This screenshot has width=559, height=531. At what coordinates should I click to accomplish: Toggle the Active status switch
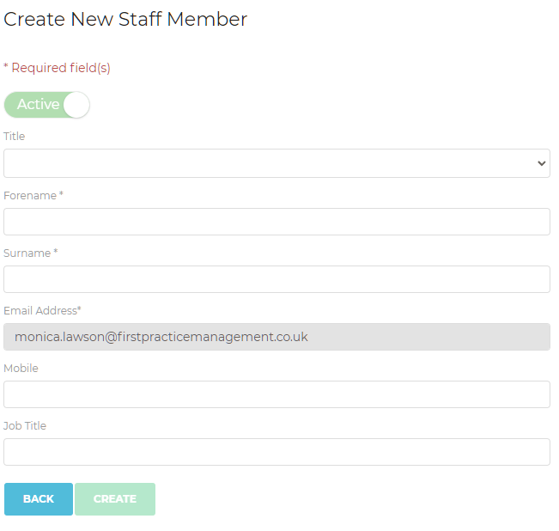pyautogui.click(x=46, y=105)
